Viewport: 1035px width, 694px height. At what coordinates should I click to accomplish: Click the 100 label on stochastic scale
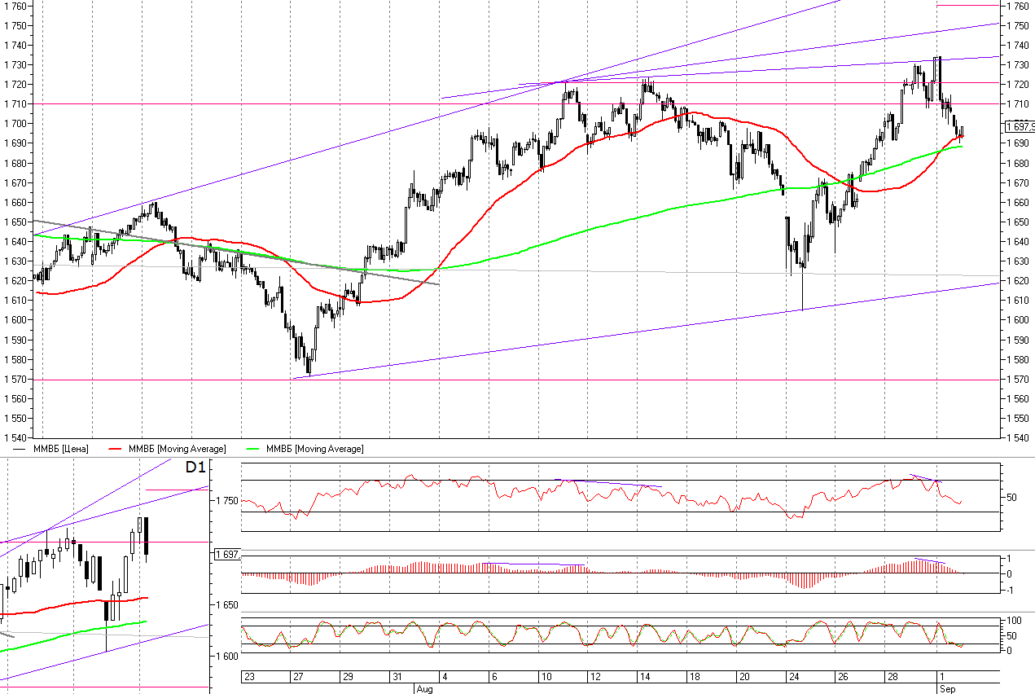point(1015,621)
